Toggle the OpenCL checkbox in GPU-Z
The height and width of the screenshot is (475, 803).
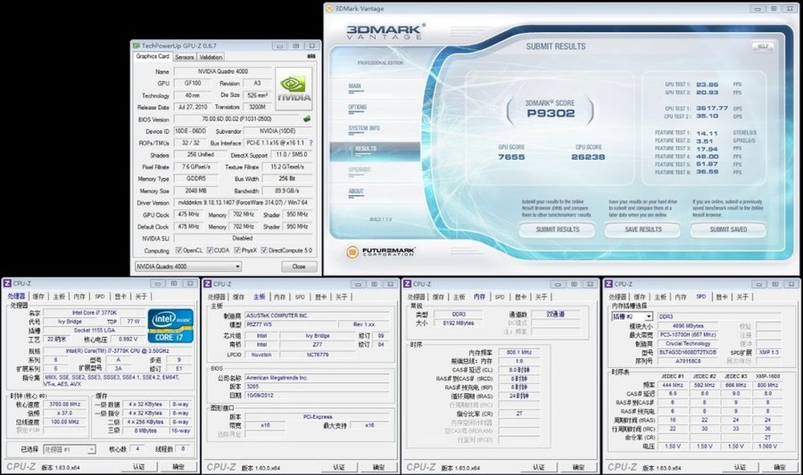coord(179,250)
